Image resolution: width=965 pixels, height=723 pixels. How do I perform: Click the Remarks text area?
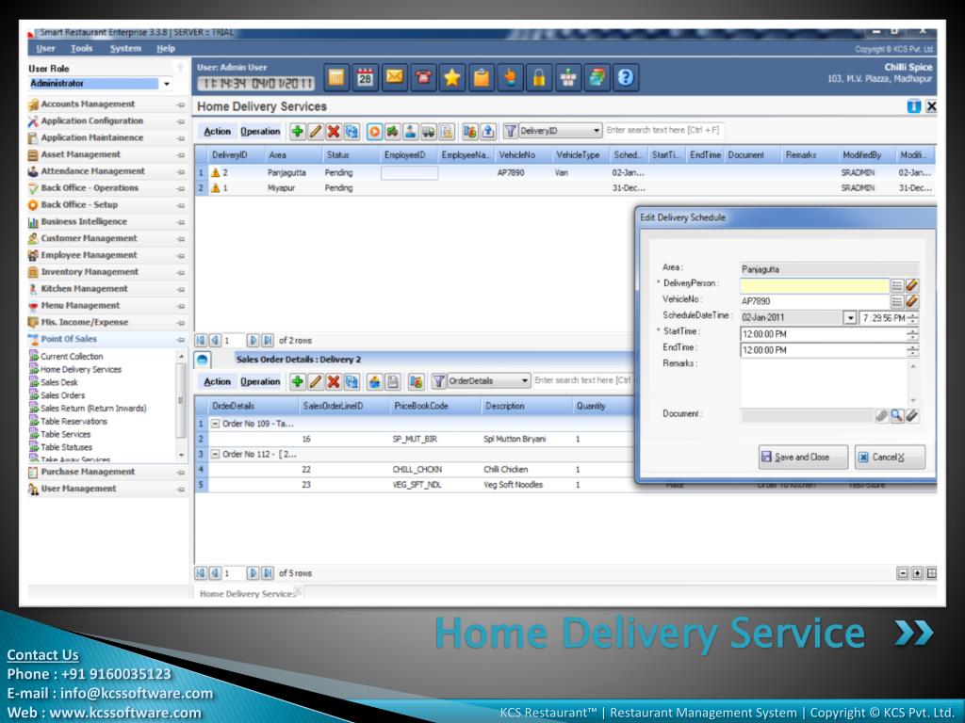(x=824, y=382)
